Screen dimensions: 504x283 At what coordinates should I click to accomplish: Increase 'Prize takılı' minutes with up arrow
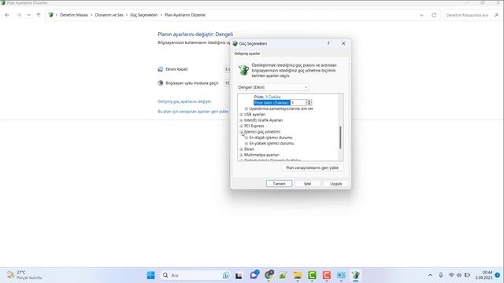click(309, 101)
